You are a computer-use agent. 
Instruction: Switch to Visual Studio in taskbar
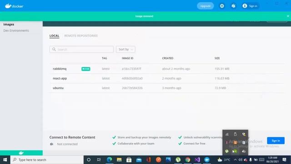[x=197, y=160]
